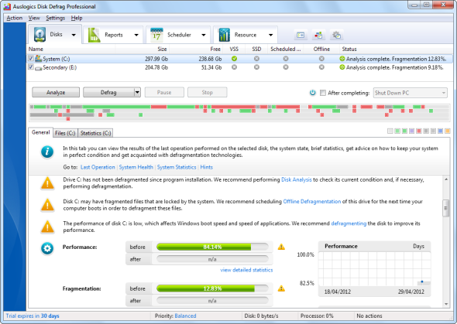Follow the System Statistics link
This screenshot has height=324, width=457.
click(x=177, y=167)
